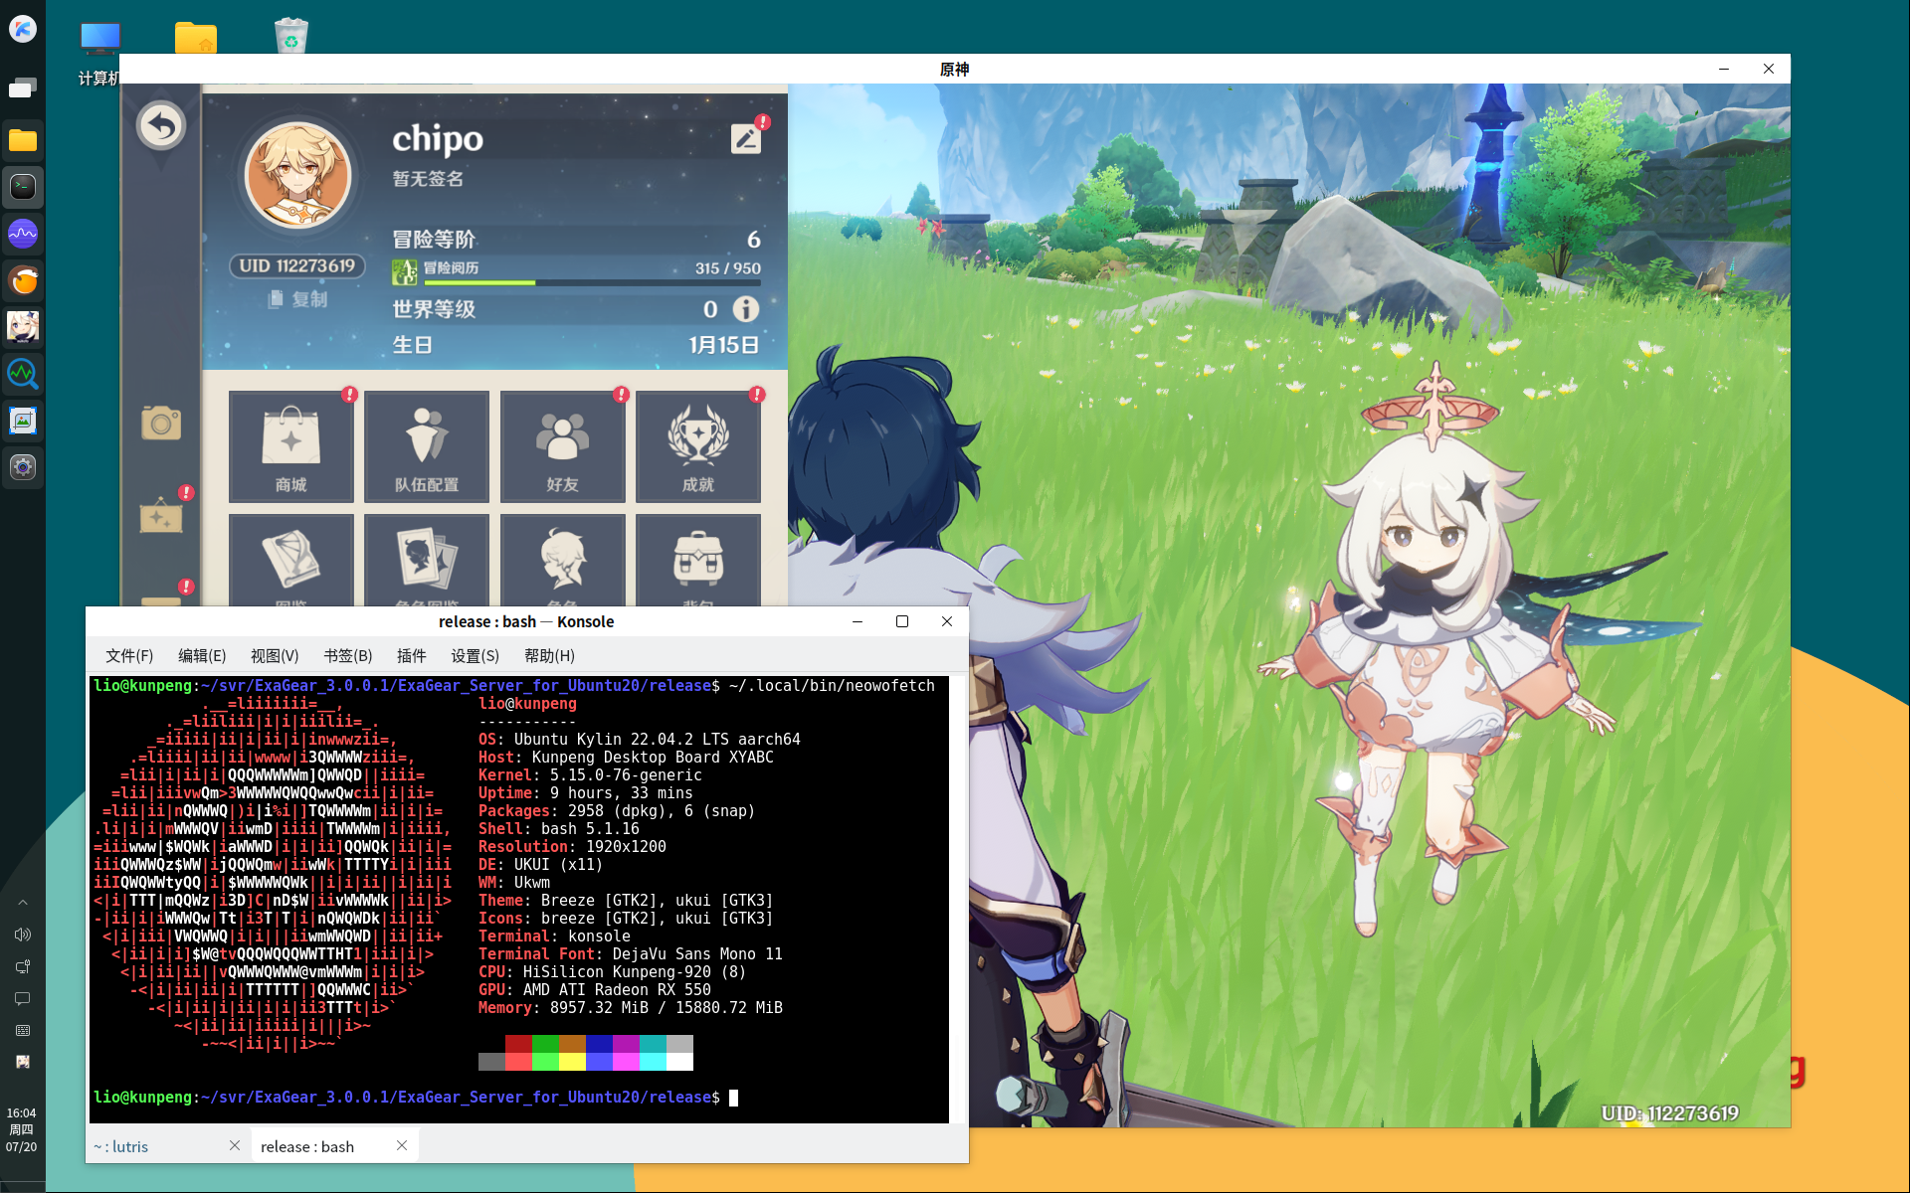
Task: Open the terminal icon in dock
Action: (x=23, y=187)
